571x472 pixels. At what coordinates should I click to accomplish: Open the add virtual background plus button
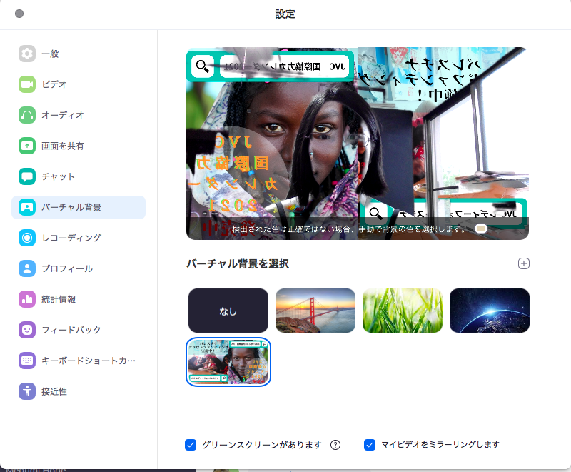pos(523,263)
